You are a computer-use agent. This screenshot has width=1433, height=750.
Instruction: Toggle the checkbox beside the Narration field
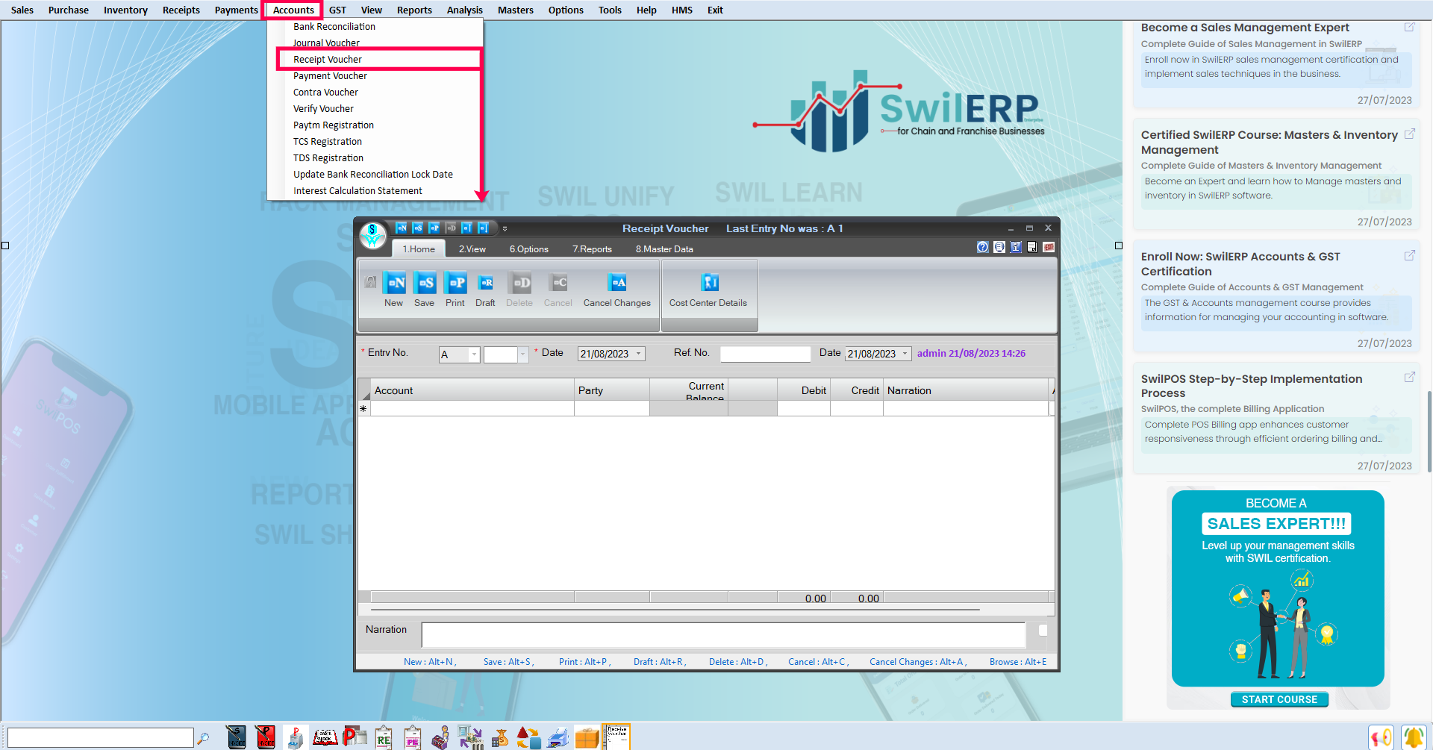[x=1043, y=631]
